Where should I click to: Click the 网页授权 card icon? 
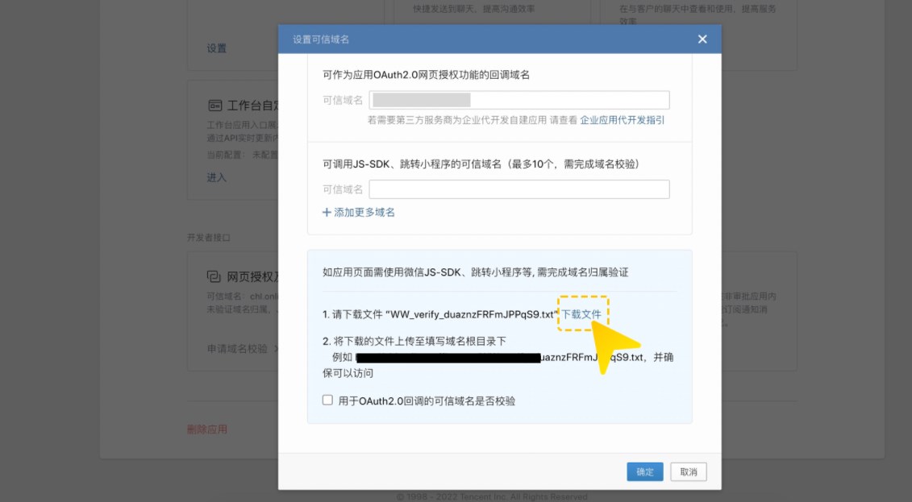(x=214, y=276)
